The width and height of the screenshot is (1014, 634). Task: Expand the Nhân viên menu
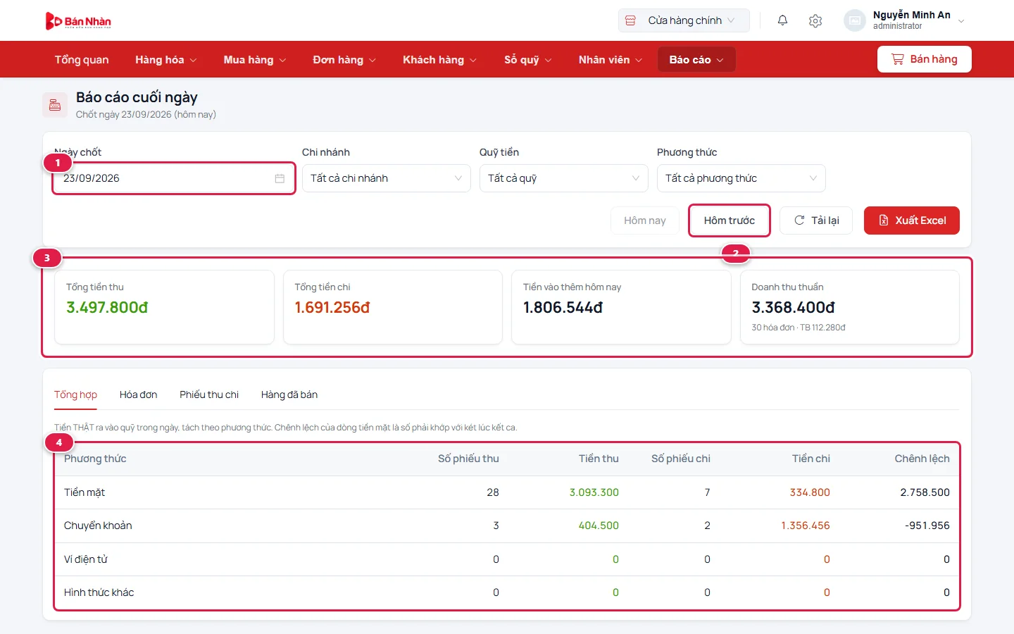(611, 60)
